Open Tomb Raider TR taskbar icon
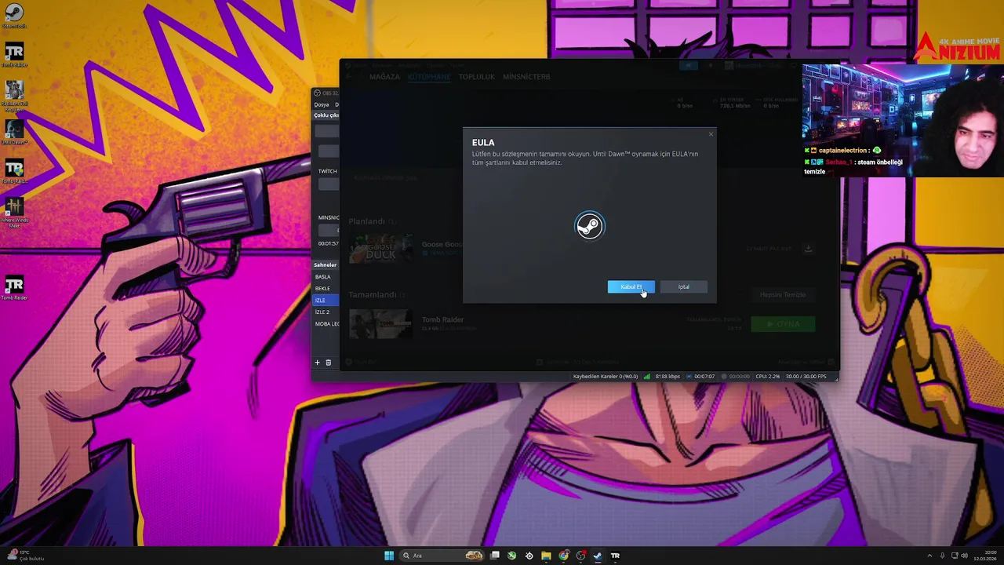This screenshot has width=1004, height=565. click(x=615, y=556)
